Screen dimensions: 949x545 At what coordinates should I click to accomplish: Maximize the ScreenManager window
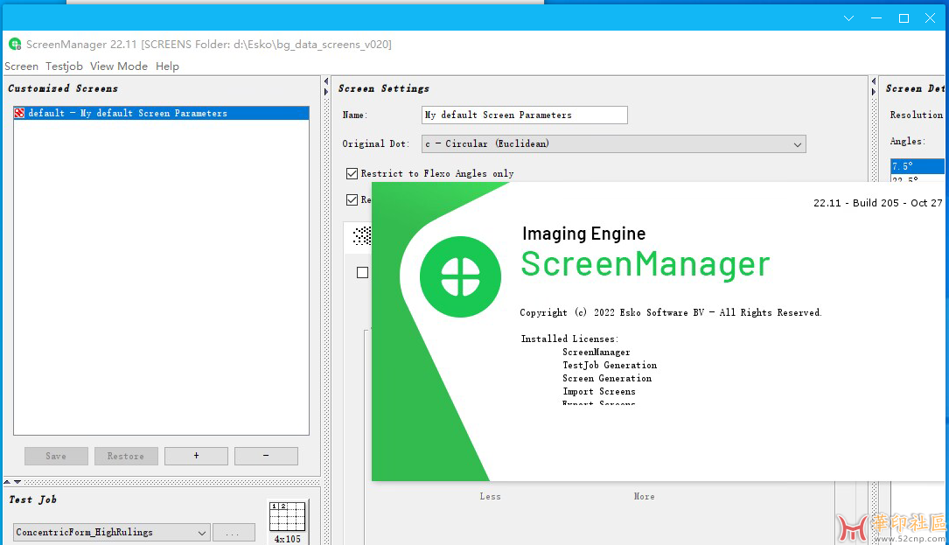click(904, 18)
